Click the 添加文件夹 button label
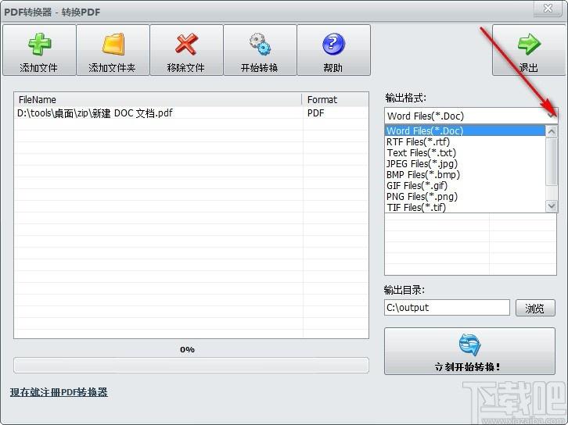This screenshot has height=425, width=568. tap(112, 68)
